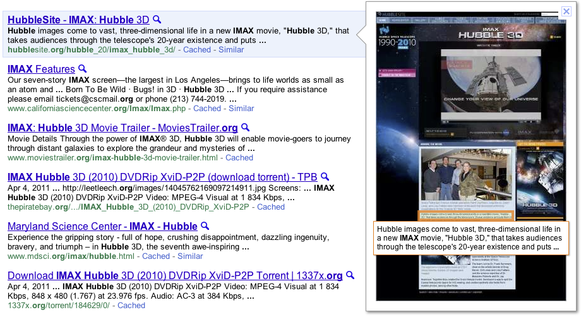Open Similar link for hubblesite.org result
Viewport: 581px width, 317px height.
231,50
